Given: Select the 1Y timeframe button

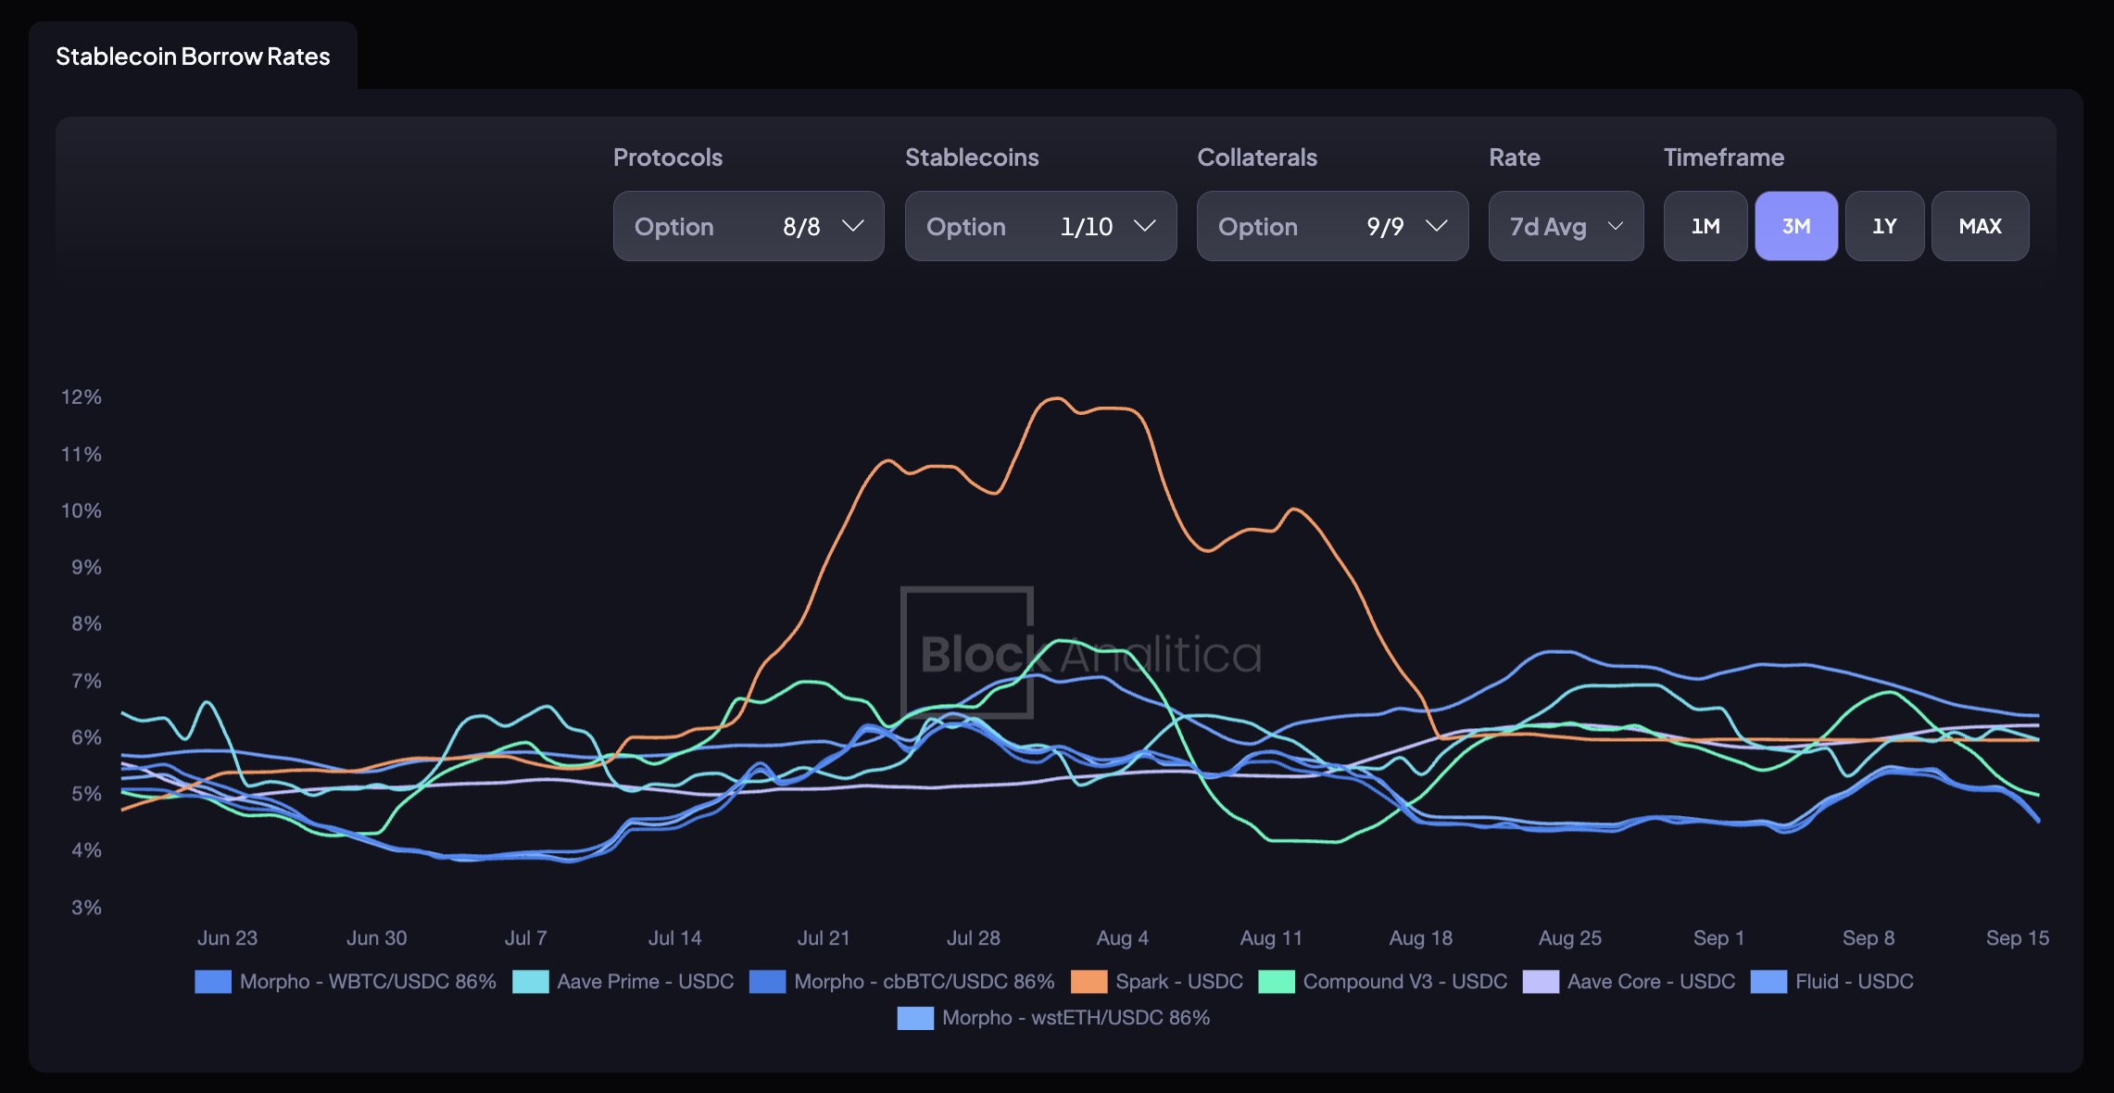Looking at the screenshot, I should point(1884,226).
